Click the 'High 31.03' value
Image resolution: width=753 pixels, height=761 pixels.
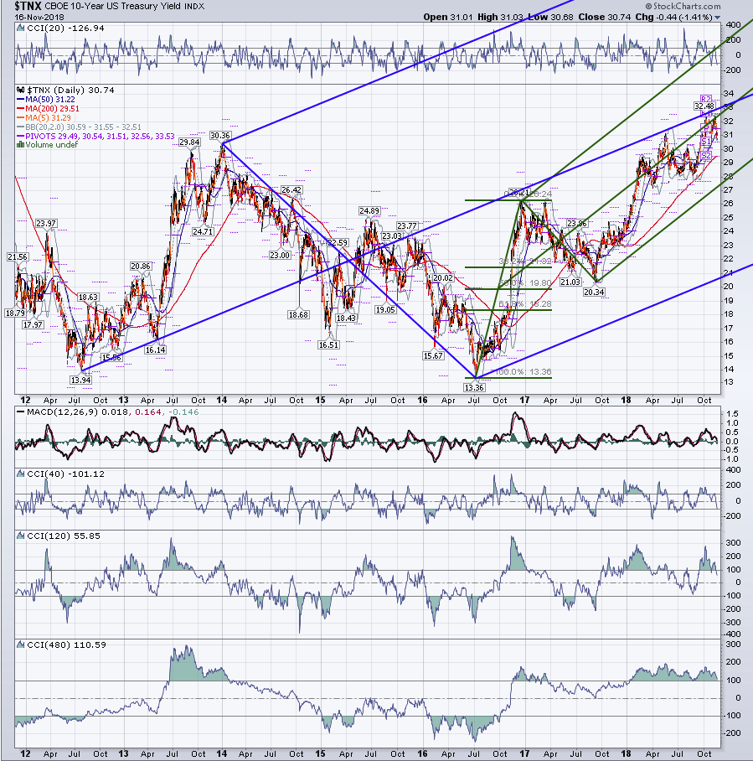pos(500,17)
